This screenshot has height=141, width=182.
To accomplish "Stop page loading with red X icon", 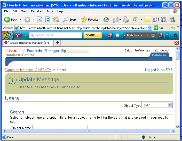I will pyautogui.click(x=39, y=20).
